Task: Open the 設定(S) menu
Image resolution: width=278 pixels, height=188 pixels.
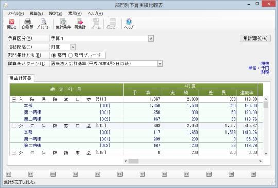Action: [56, 14]
